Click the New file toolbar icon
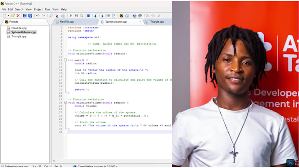The height and width of the screenshot is (168, 299). [4, 16]
